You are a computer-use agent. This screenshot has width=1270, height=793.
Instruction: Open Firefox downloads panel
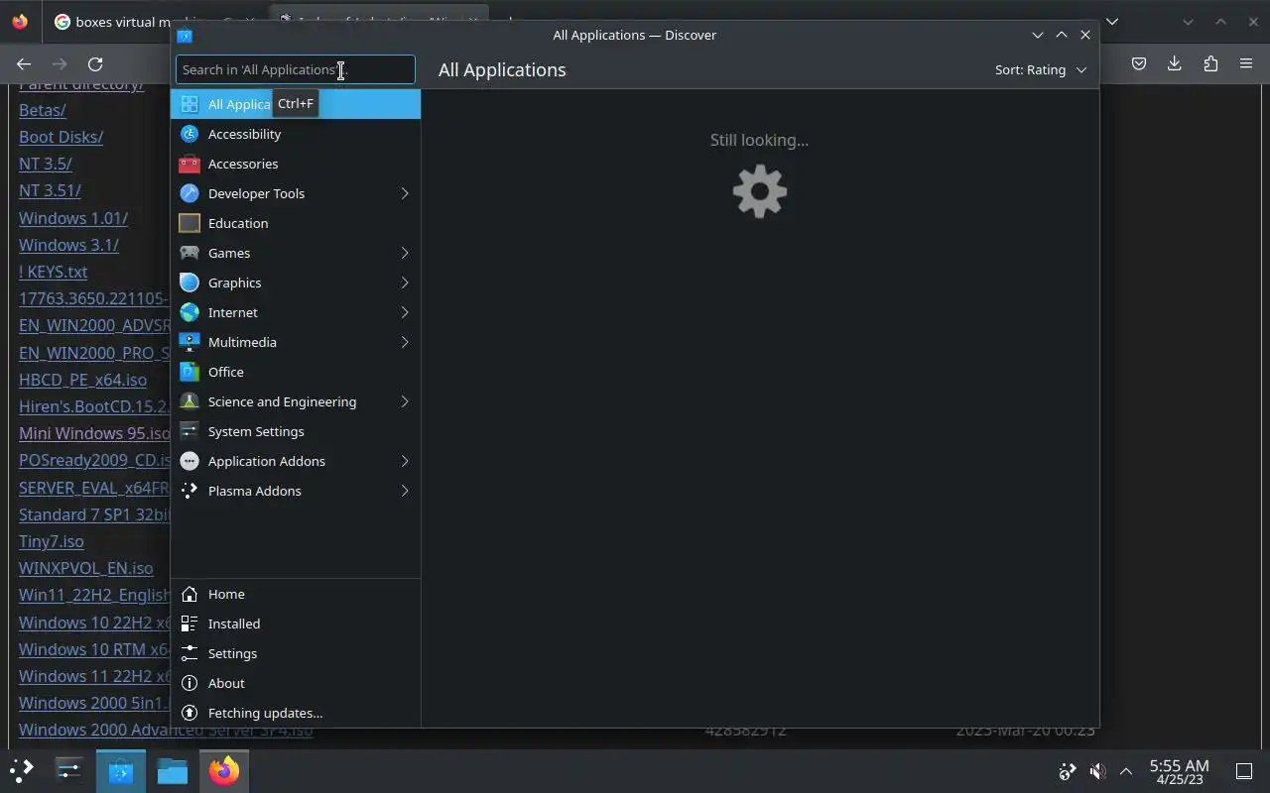(1174, 63)
